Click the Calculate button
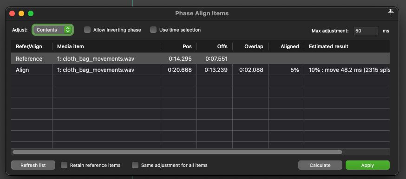The height and width of the screenshot is (179, 406). [320, 165]
